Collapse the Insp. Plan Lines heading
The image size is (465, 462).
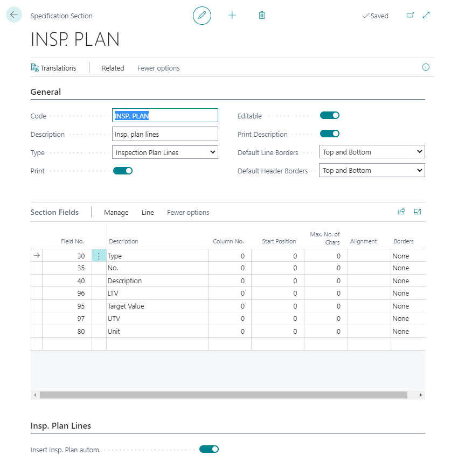pyautogui.click(x=61, y=426)
